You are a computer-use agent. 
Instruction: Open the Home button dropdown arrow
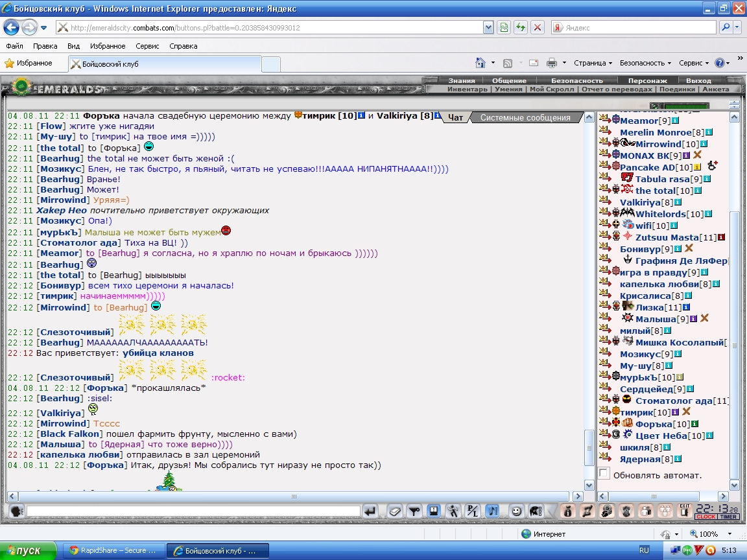coord(493,63)
